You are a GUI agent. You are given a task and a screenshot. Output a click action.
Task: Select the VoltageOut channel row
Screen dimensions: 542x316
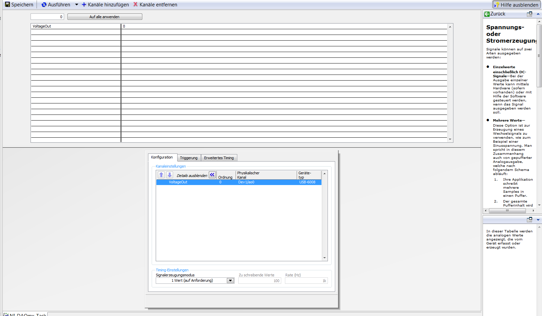pos(239,182)
